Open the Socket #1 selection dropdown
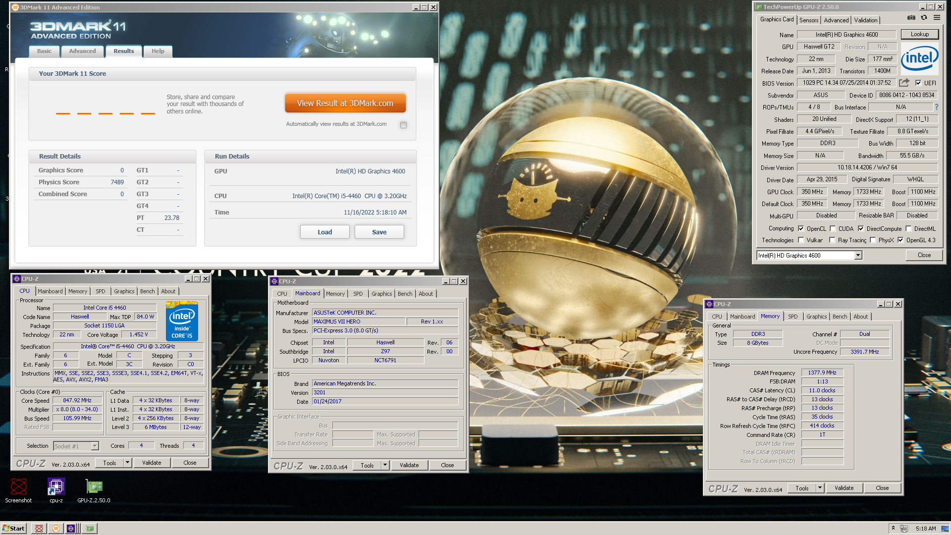Image resolution: width=951 pixels, height=535 pixels. 95,446
